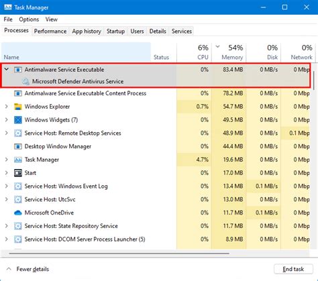Select the Microsoft OneDrive process name
This screenshot has height=281, width=318.
pos(49,213)
